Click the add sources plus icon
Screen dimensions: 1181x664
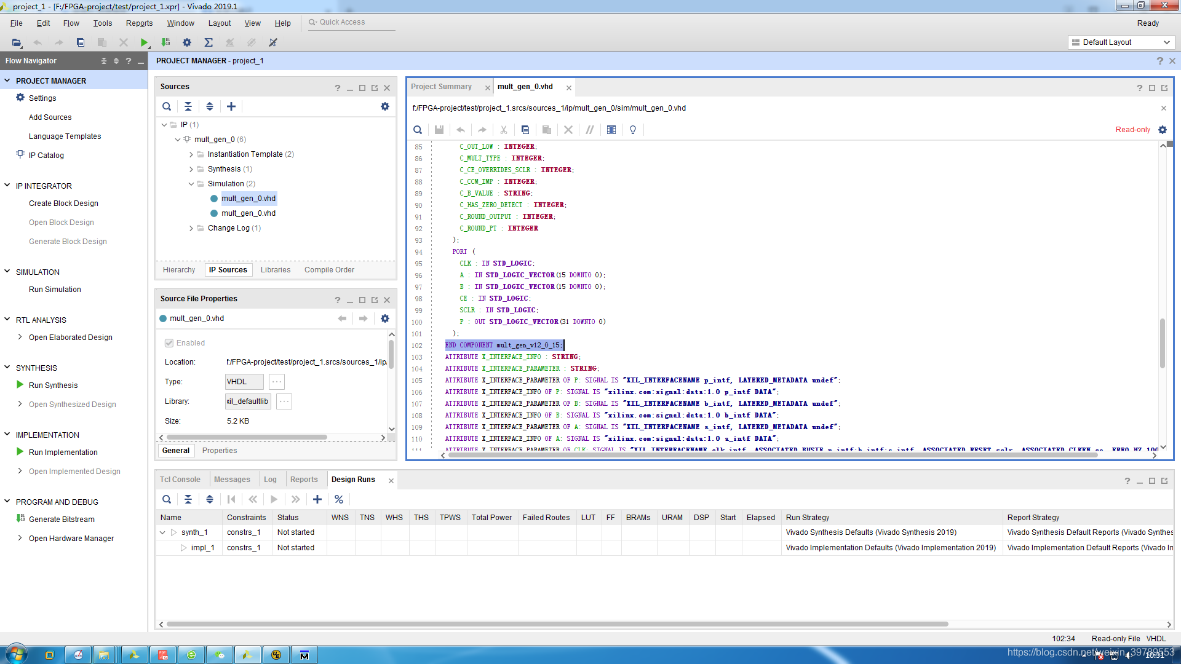tap(231, 106)
